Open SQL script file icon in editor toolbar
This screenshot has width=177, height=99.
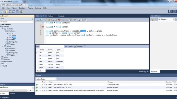(x=38, y=20)
